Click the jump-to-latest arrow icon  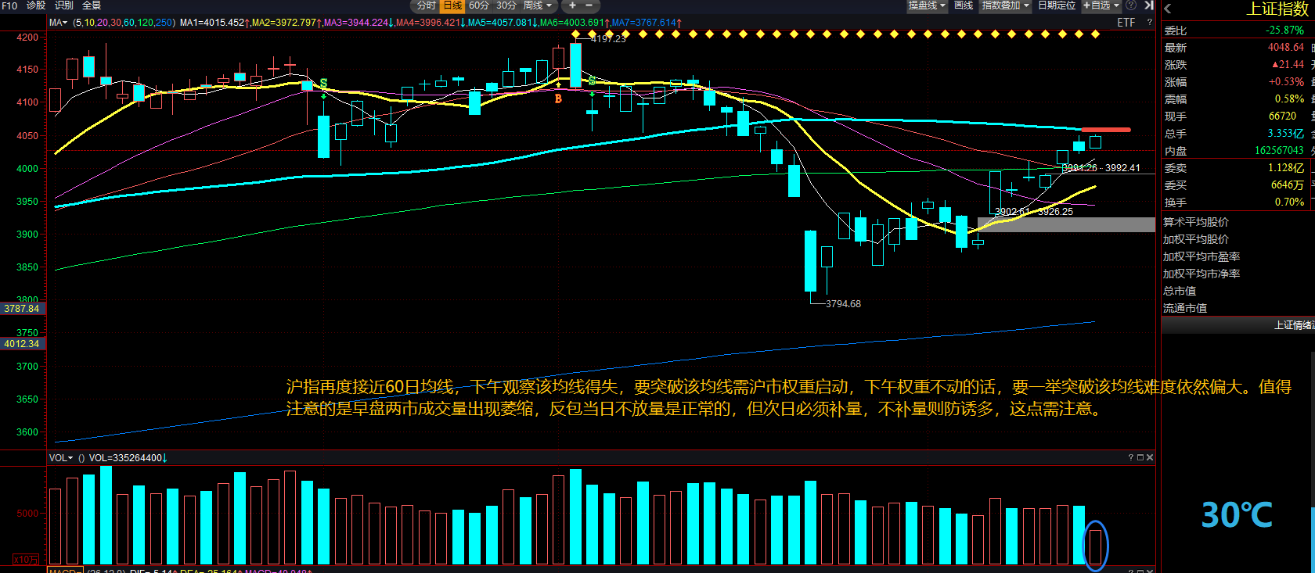[1148, 5]
